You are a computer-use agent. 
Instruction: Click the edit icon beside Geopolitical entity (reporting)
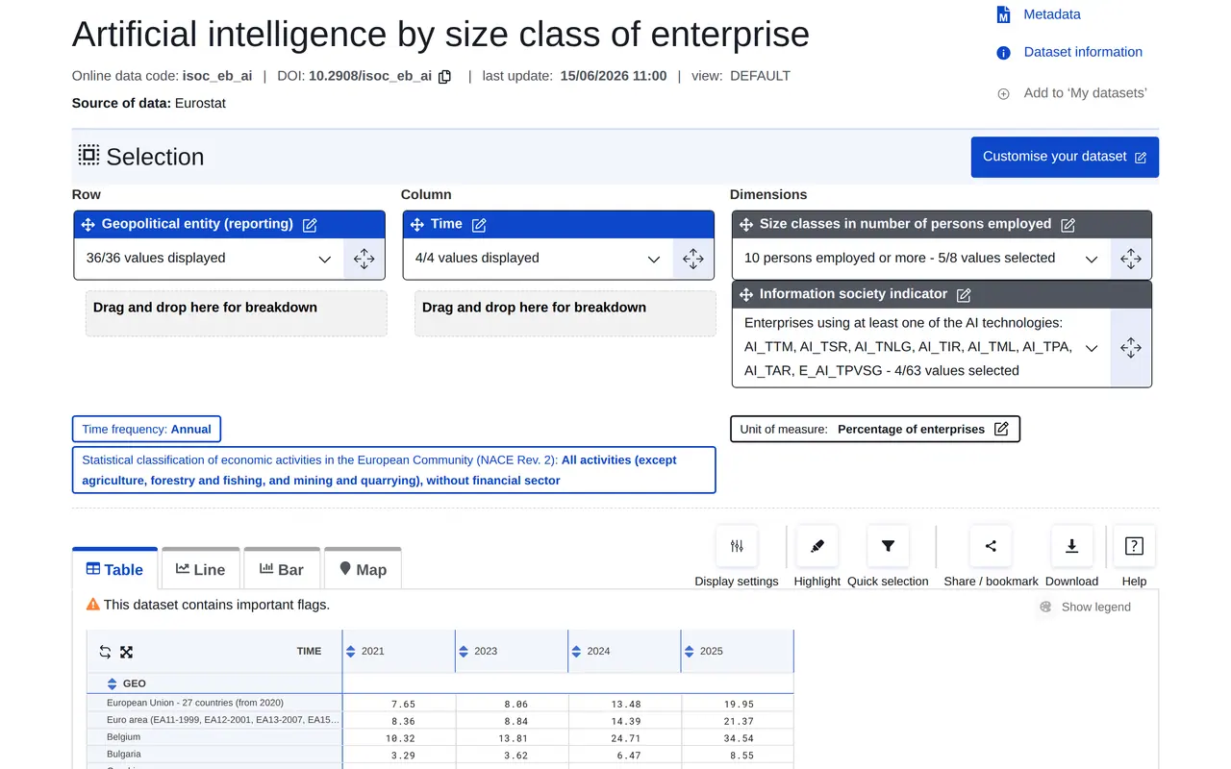[310, 225]
